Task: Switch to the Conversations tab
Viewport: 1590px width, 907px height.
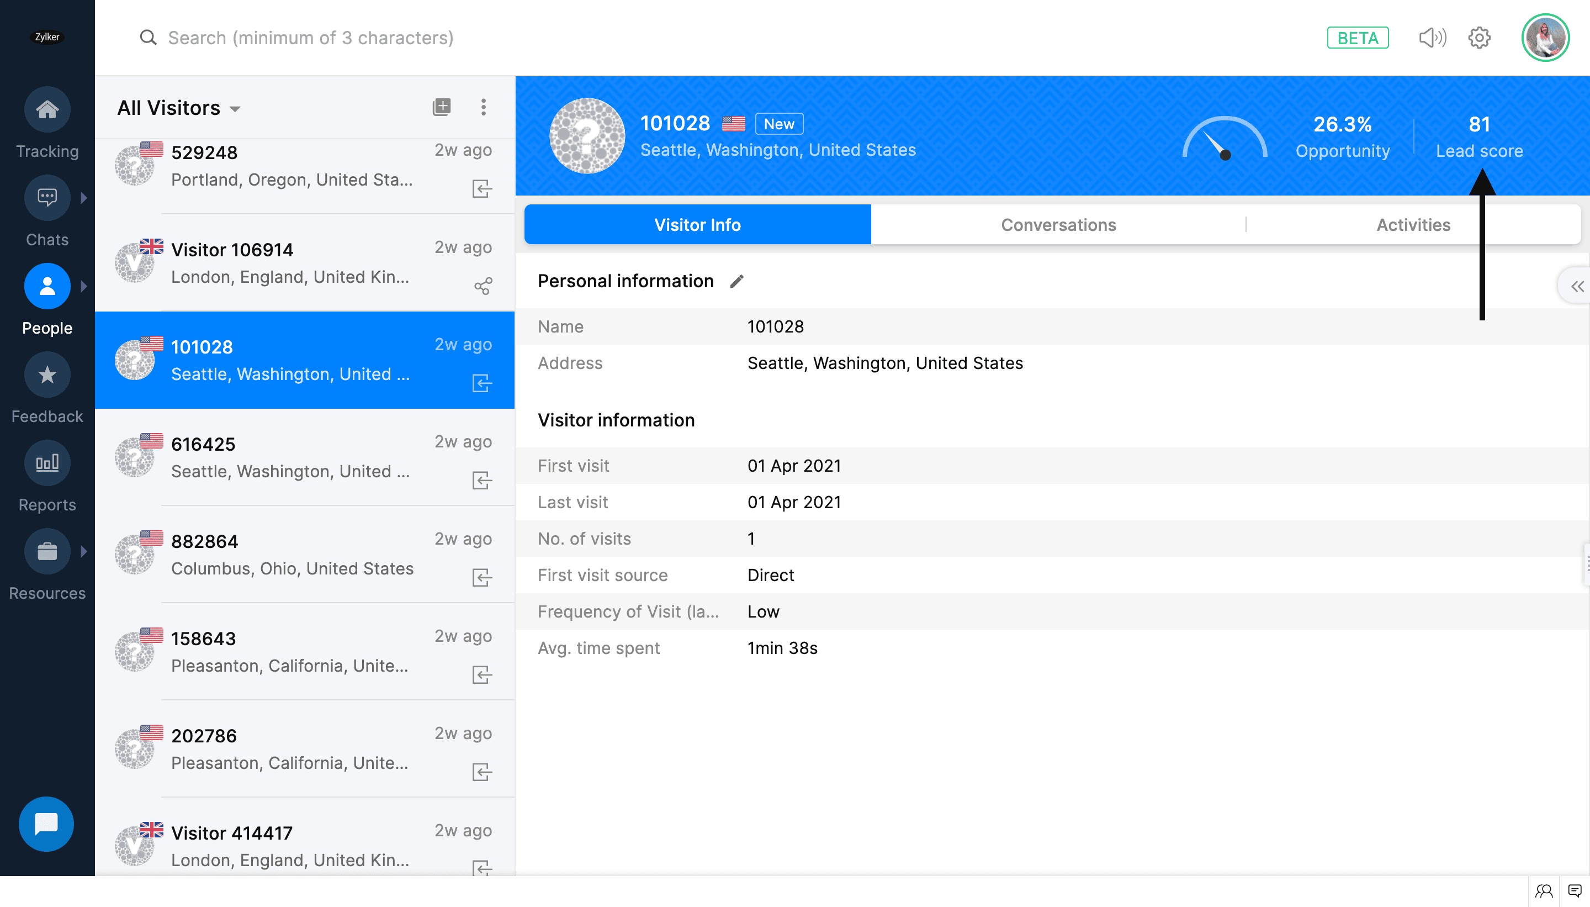Action: click(1058, 224)
